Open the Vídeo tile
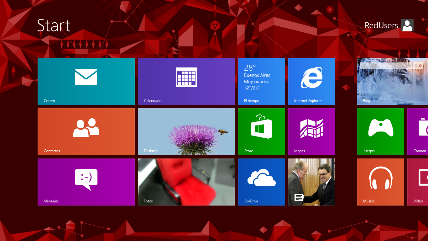This screenshot has height=241, width=428. pyautogui.click(x=418, y=182)
